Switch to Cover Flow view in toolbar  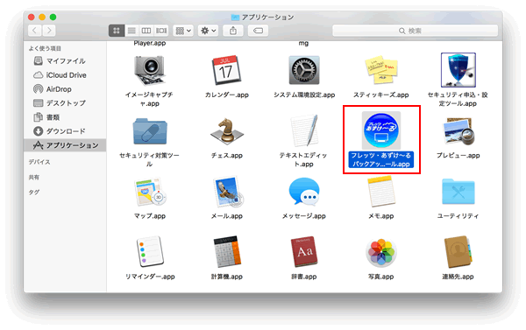[161, 31]
